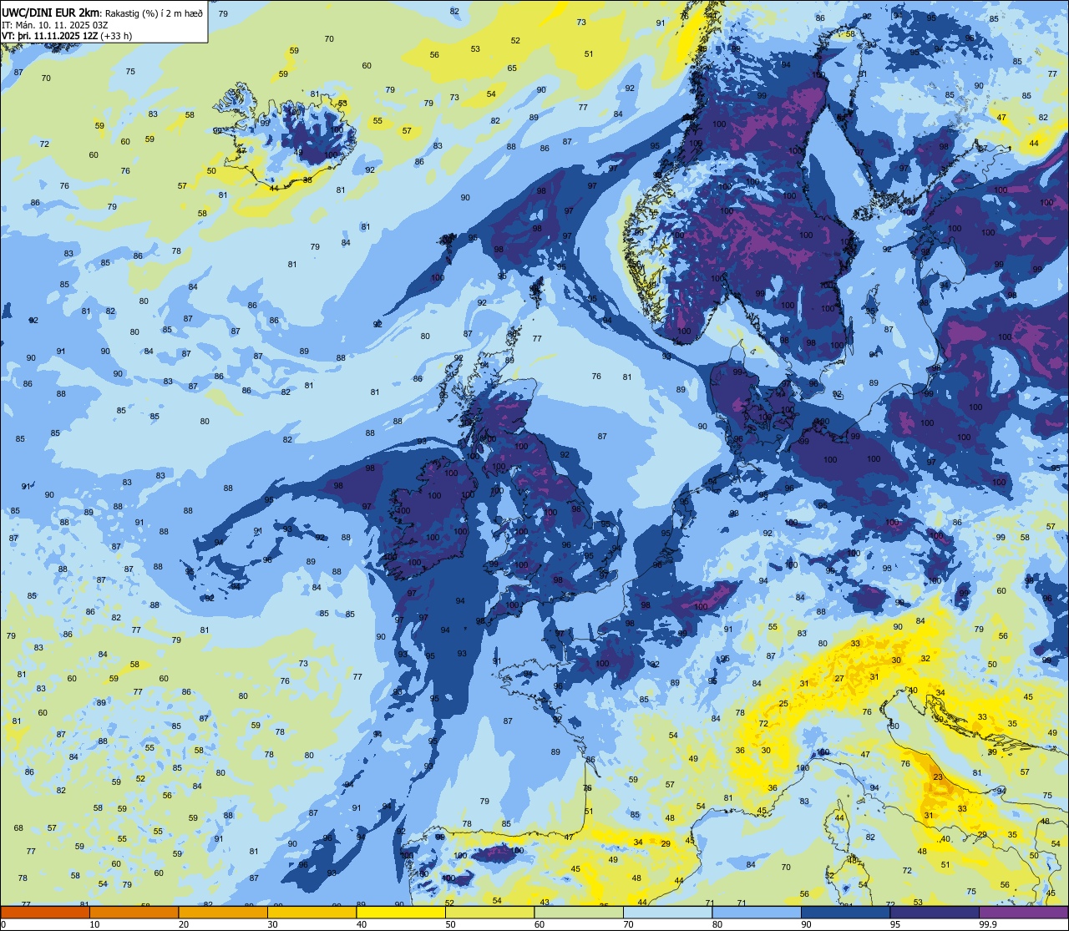1069x931 pixels.
Task: Click the 40–50 bright yellow legend swatch
Action: pyautogui.click(x=401, y=913)
